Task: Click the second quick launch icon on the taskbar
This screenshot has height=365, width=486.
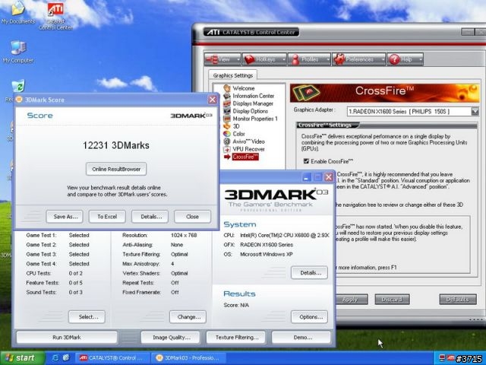Action: [66, 358]
